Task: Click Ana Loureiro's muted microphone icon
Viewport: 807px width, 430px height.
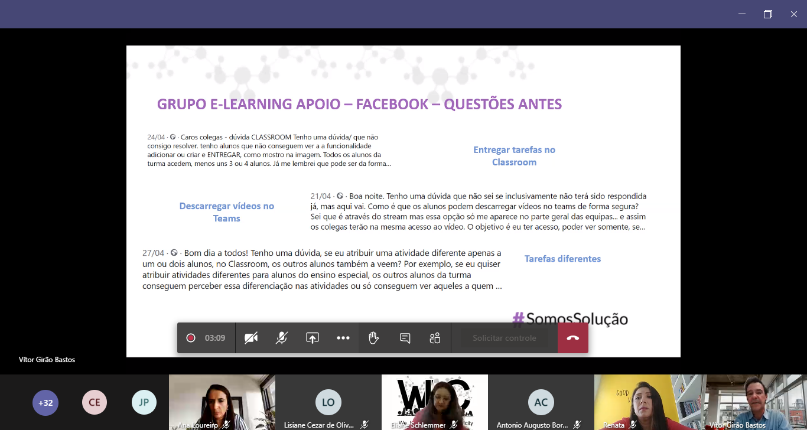Action: click(226, 425)
